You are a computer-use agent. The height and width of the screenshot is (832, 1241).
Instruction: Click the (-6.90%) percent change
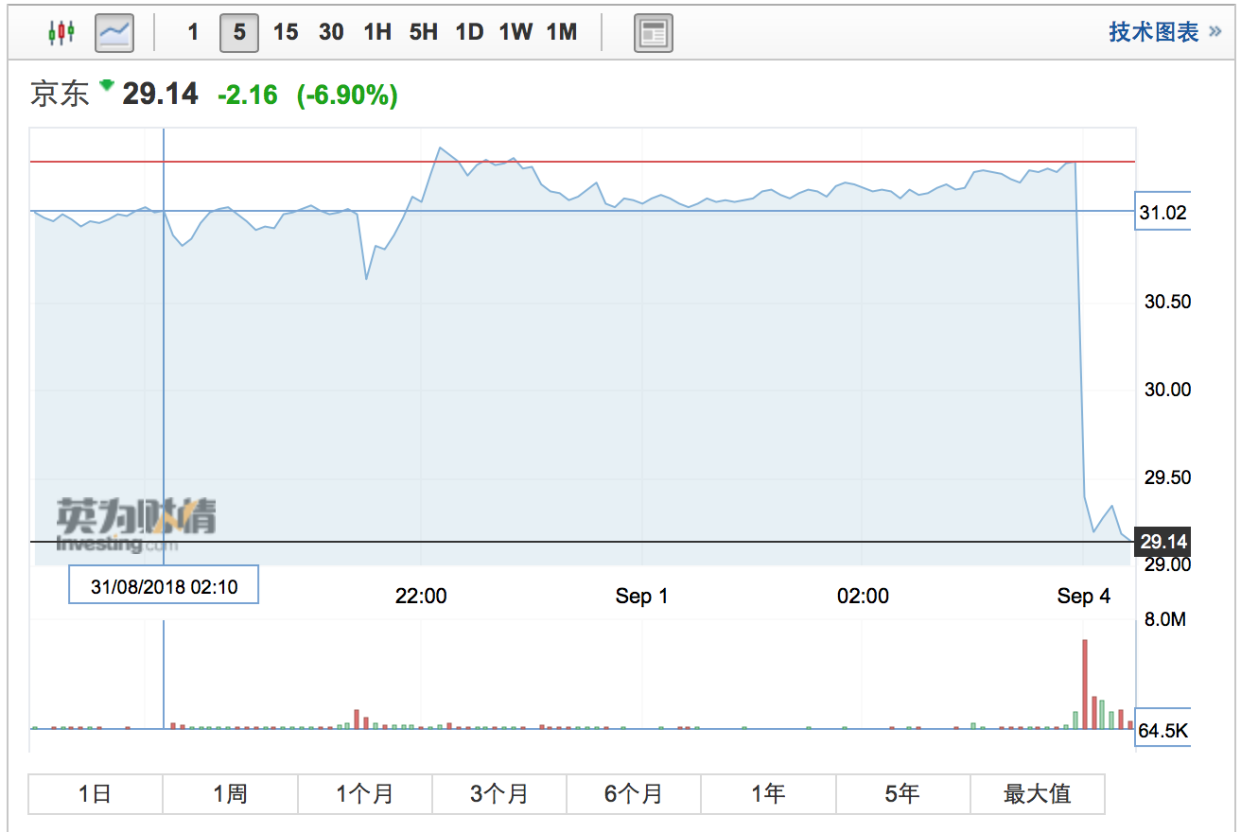pos(347,95)
